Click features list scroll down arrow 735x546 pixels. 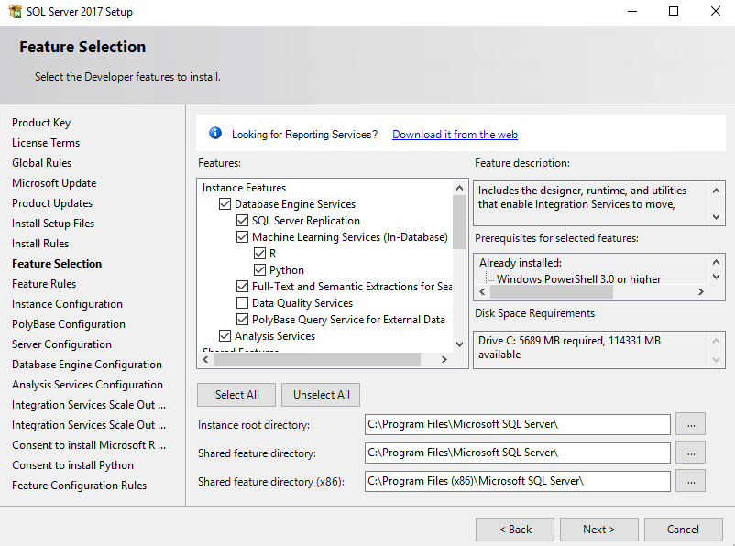(x=459, y=344)
